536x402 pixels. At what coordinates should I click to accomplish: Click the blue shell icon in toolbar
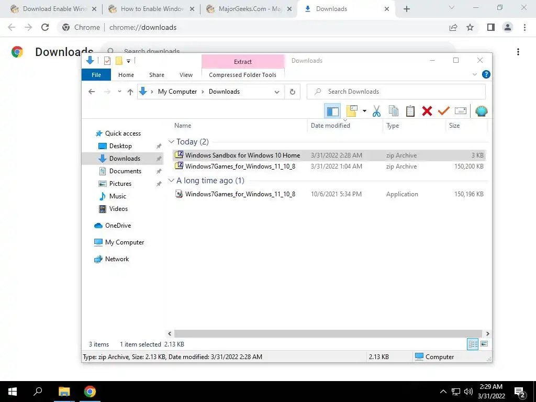tap(482, 111)
